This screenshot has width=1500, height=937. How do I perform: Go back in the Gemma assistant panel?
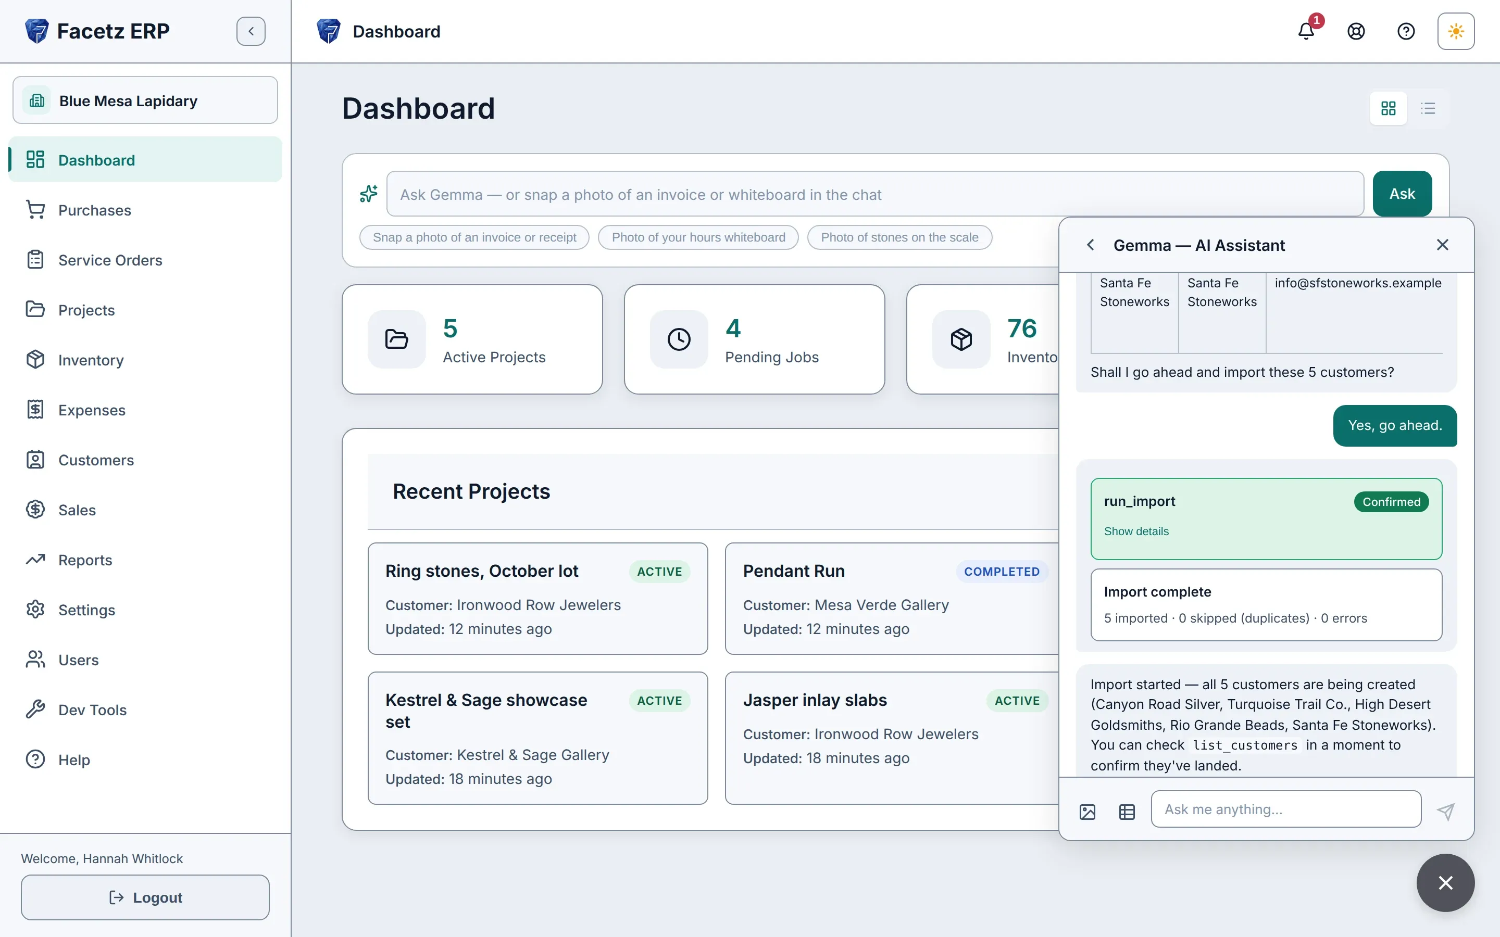coord(1090,245)
